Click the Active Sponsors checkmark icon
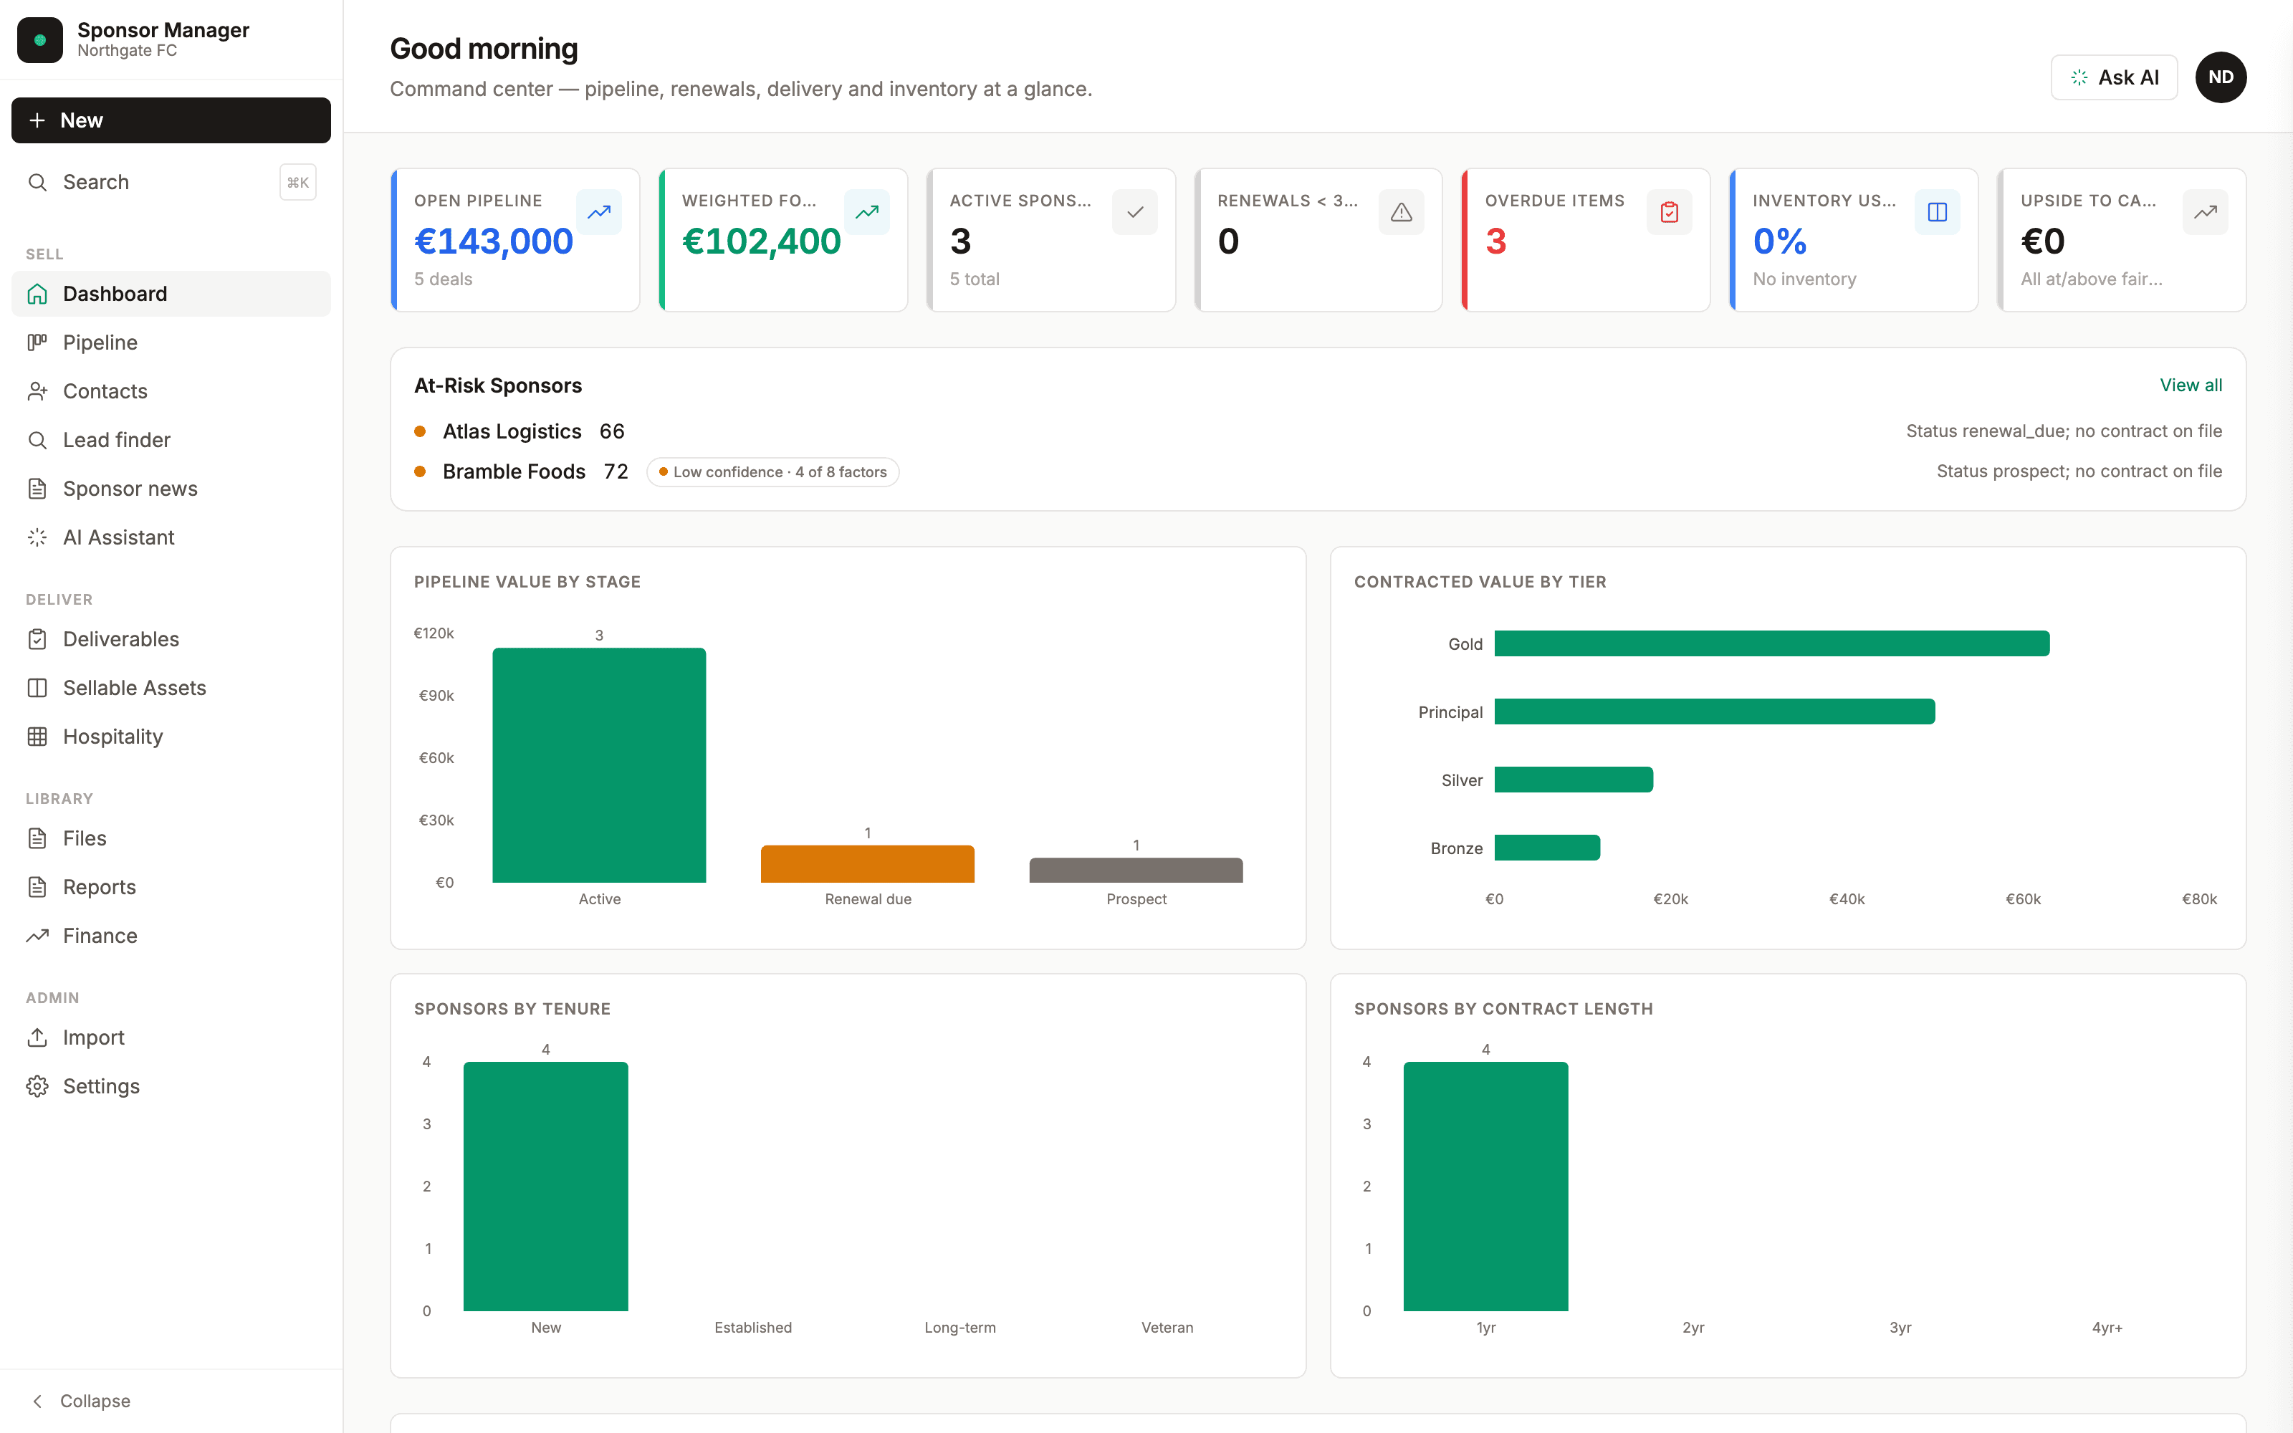Image resolution: width=2293 pixels, height=1433 pixels. [1135, 212]
